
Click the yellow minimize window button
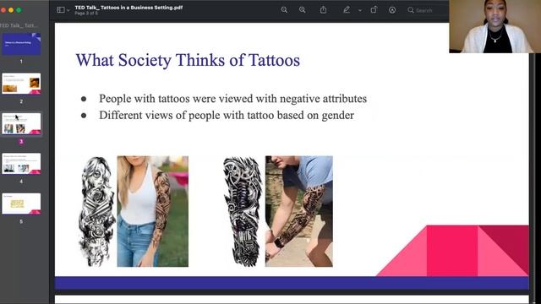(11, 10)
